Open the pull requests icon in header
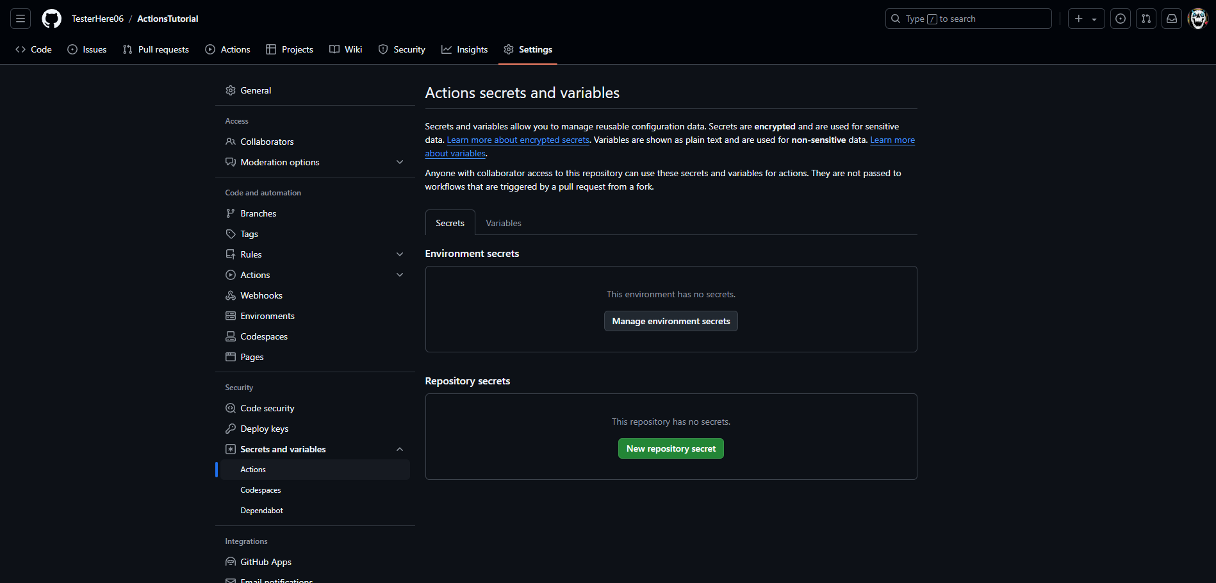 [x=1146, y=19]
